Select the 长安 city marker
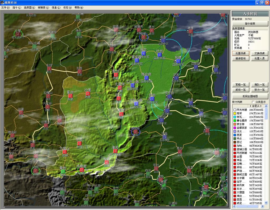 107,162
